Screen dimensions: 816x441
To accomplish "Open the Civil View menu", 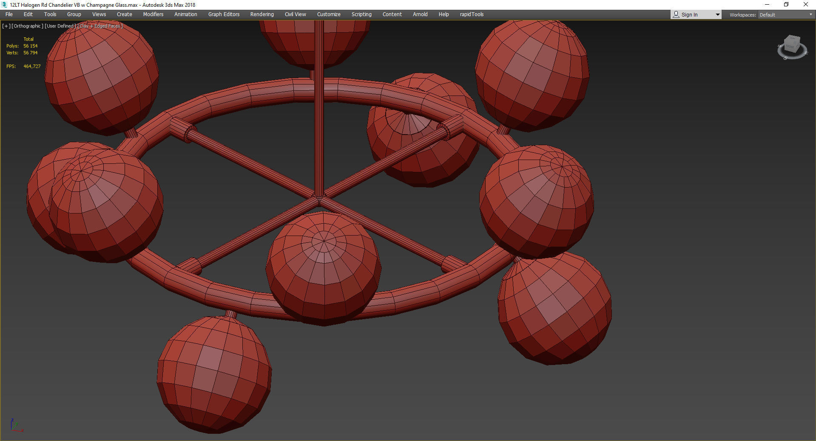I will pos(296,14).
